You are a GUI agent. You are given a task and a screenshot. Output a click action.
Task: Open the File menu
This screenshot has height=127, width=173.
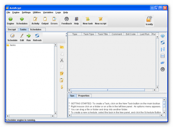point(8,12)
